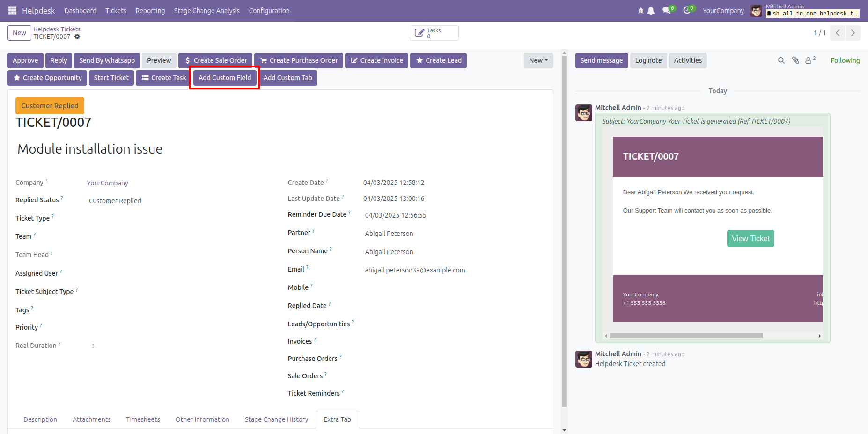Switch to the Timesheets tab
Screen dimensions: 868x434
tap(143, 419)
